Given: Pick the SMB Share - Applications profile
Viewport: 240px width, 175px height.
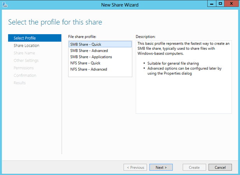Looking at the screenshot, I should (x=91, y=57).
